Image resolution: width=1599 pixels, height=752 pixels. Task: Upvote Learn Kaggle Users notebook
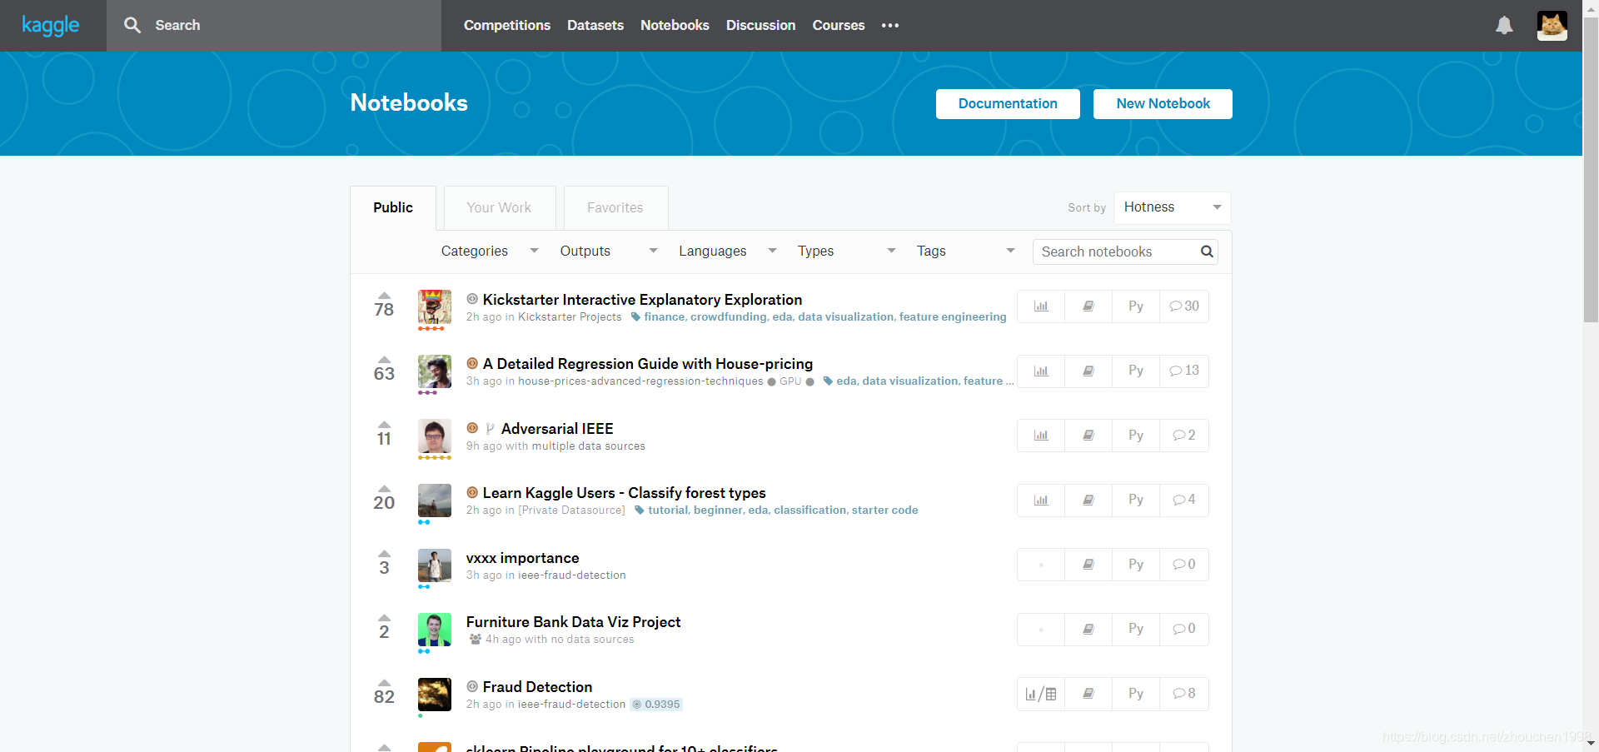(x=384, y=489)
